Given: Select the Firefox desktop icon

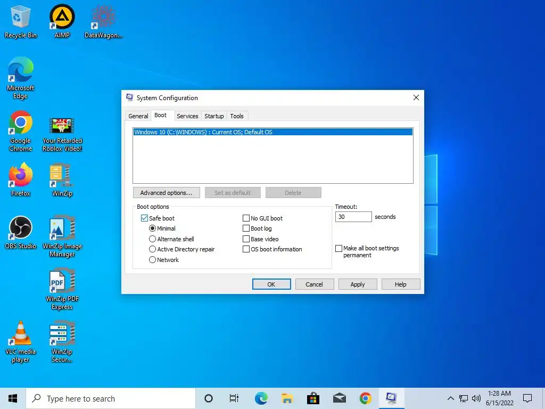Looking at the screenshot, I should (x=21, y=179).
